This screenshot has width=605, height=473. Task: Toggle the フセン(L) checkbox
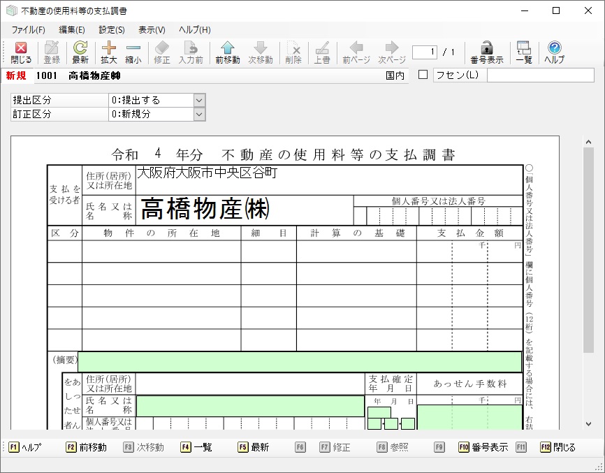423,75
